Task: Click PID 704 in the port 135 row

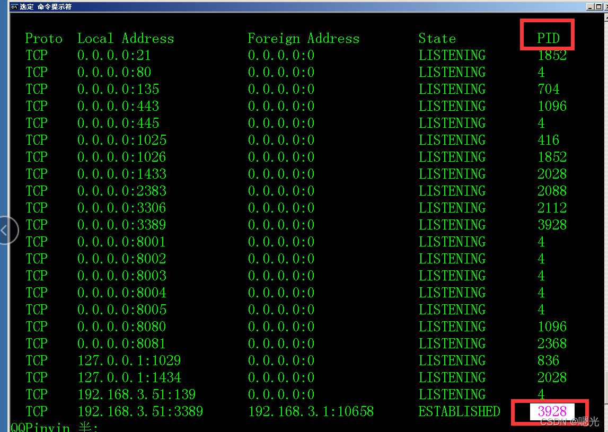Action: (548, 89)
